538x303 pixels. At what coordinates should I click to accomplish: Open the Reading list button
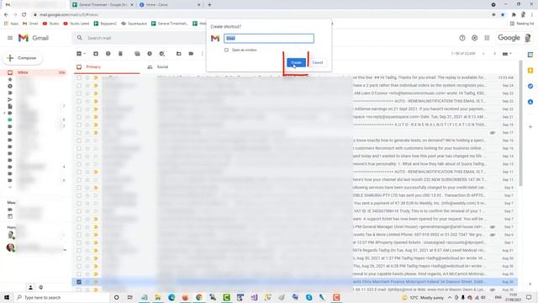coord(522,24)
